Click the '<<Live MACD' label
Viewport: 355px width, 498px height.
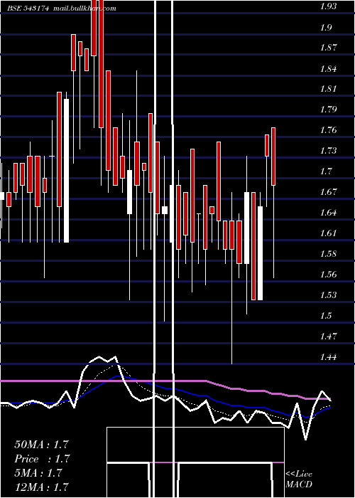pyautogui.click(x=299, y=480)
